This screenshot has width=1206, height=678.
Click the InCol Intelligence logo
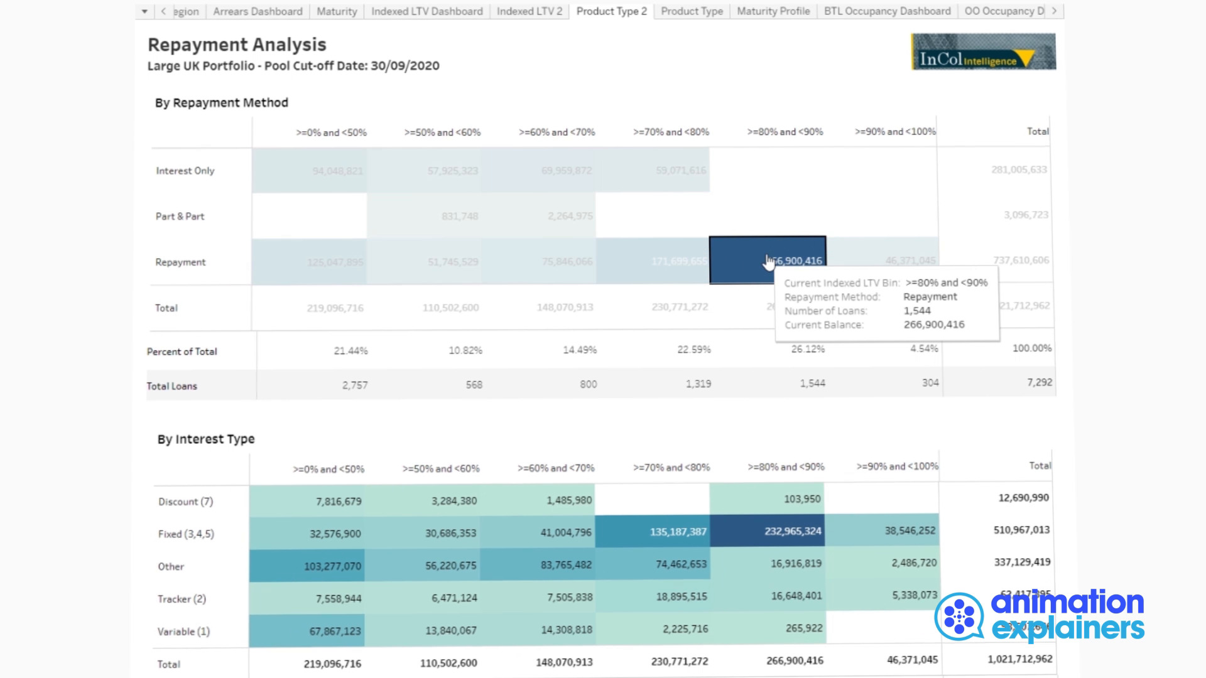(983, 51)
